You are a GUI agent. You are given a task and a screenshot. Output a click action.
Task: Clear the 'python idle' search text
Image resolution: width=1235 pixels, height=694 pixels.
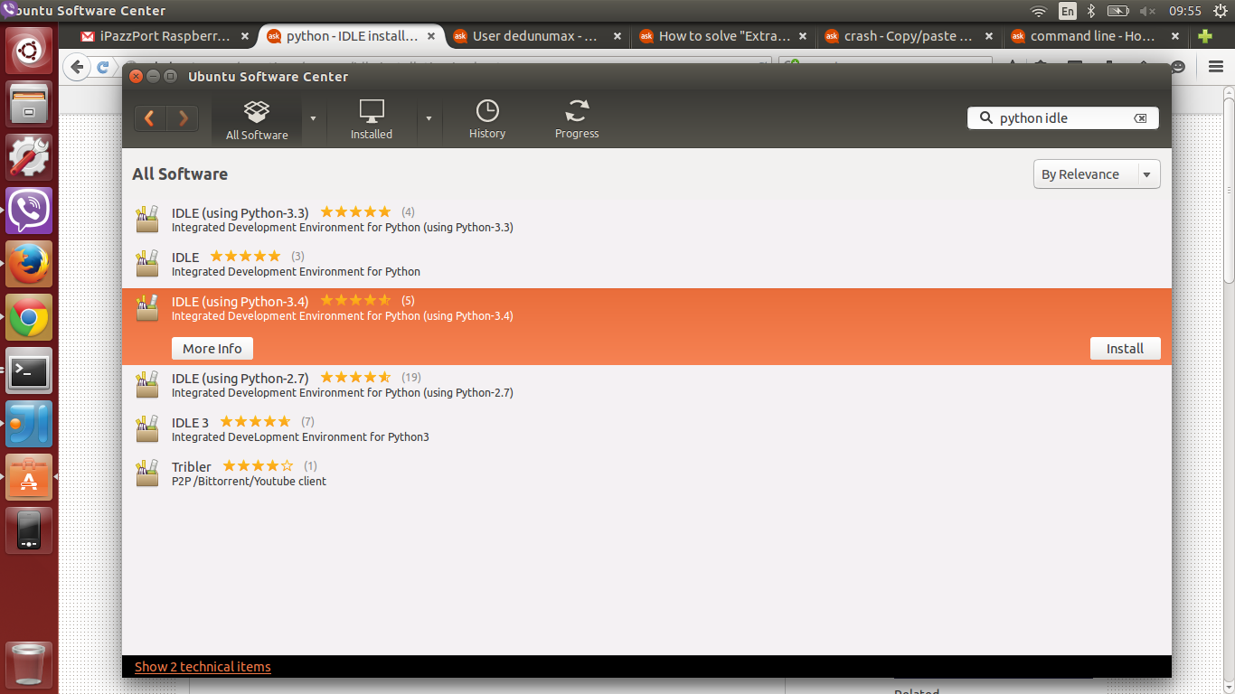coord(1140,118)
